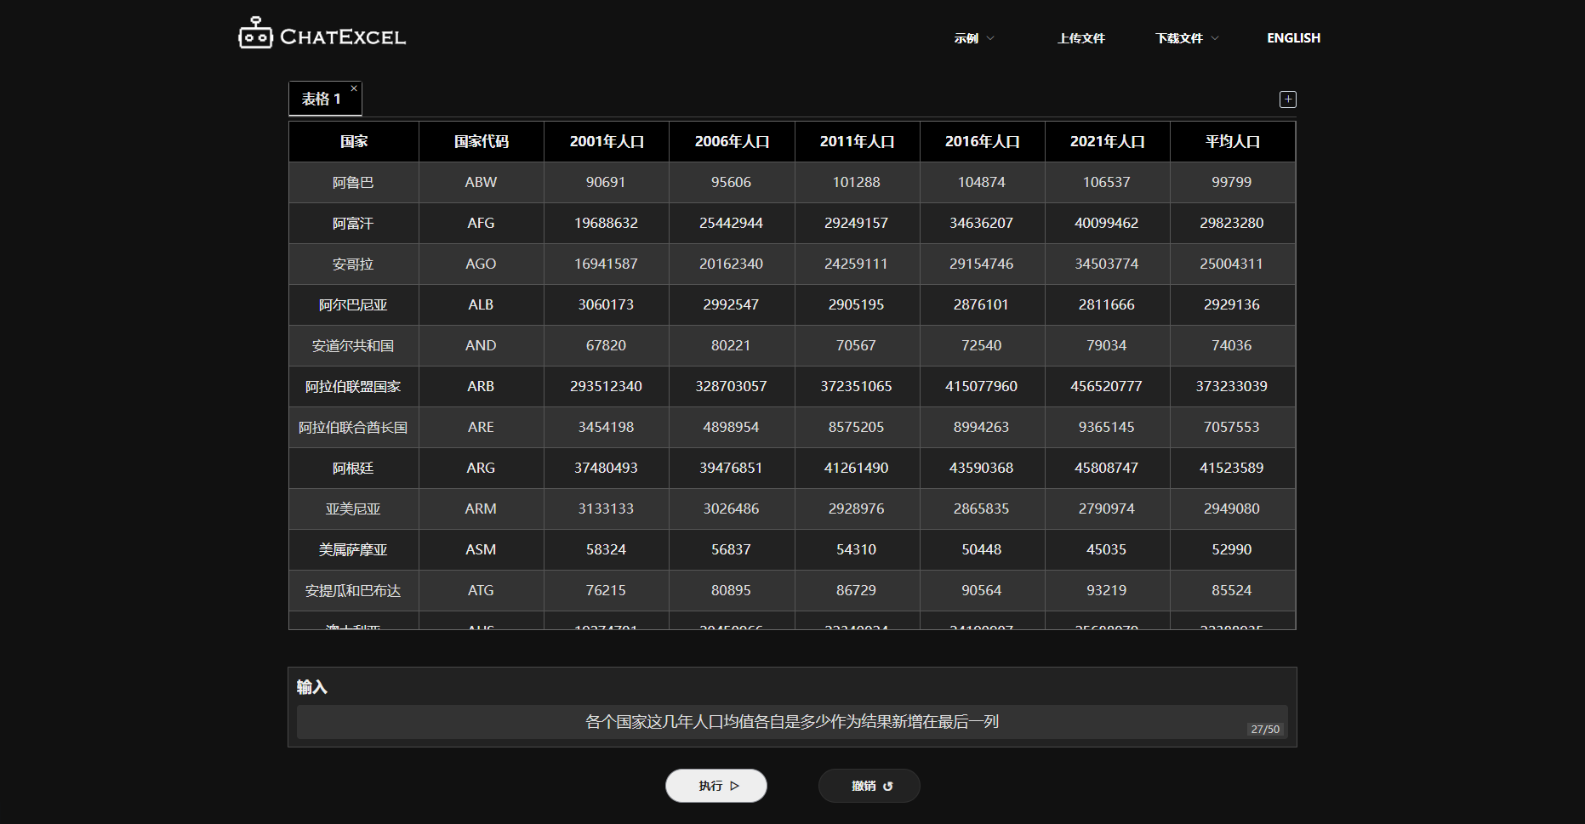
Task: Select the 阿拉伯联合酋长国 row cell
Action: 353,428
